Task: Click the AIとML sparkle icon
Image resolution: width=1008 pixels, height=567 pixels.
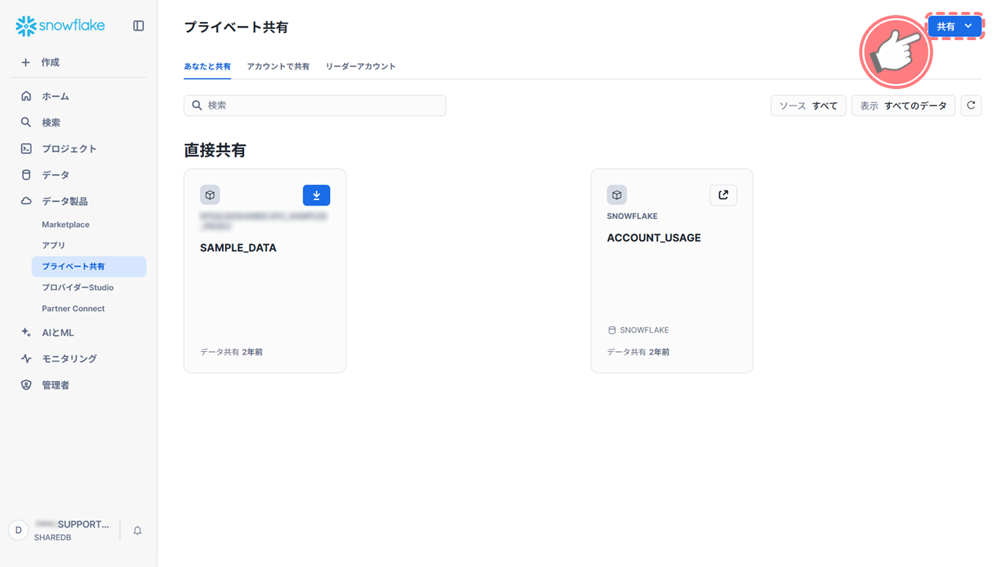Action: 26,332
